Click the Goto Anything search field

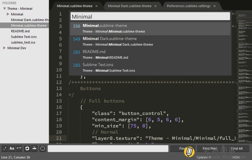pos(150,16)
